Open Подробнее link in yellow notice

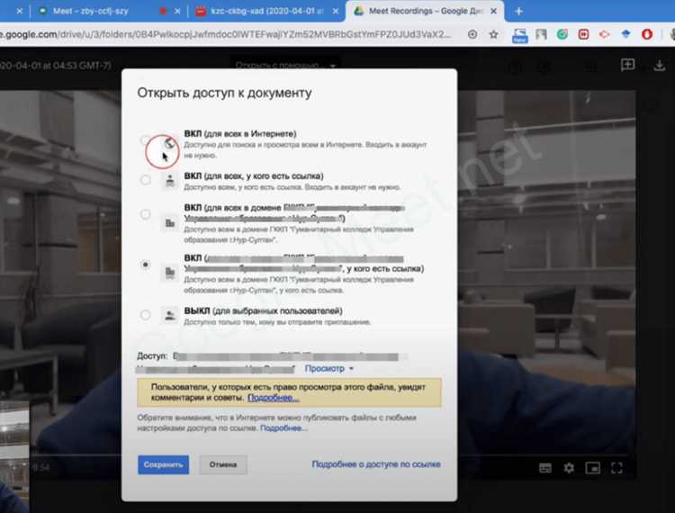(x=273, y=398)
